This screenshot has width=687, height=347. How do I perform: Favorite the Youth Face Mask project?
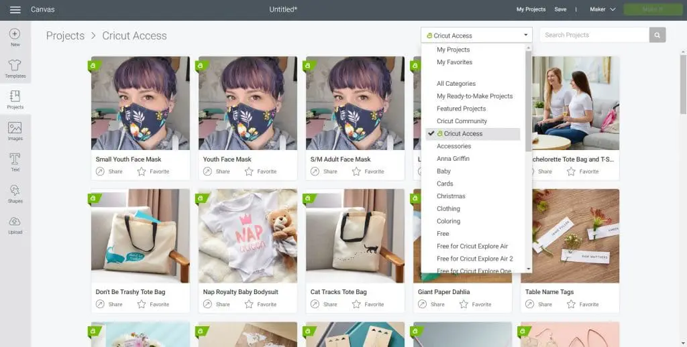260,171
